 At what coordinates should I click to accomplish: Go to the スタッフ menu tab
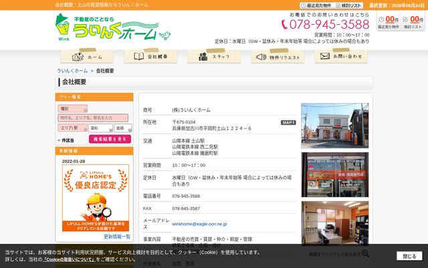click(214, 56)
